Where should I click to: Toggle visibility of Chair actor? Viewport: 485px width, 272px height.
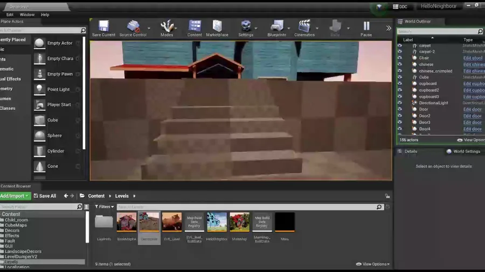click(400, 58)
